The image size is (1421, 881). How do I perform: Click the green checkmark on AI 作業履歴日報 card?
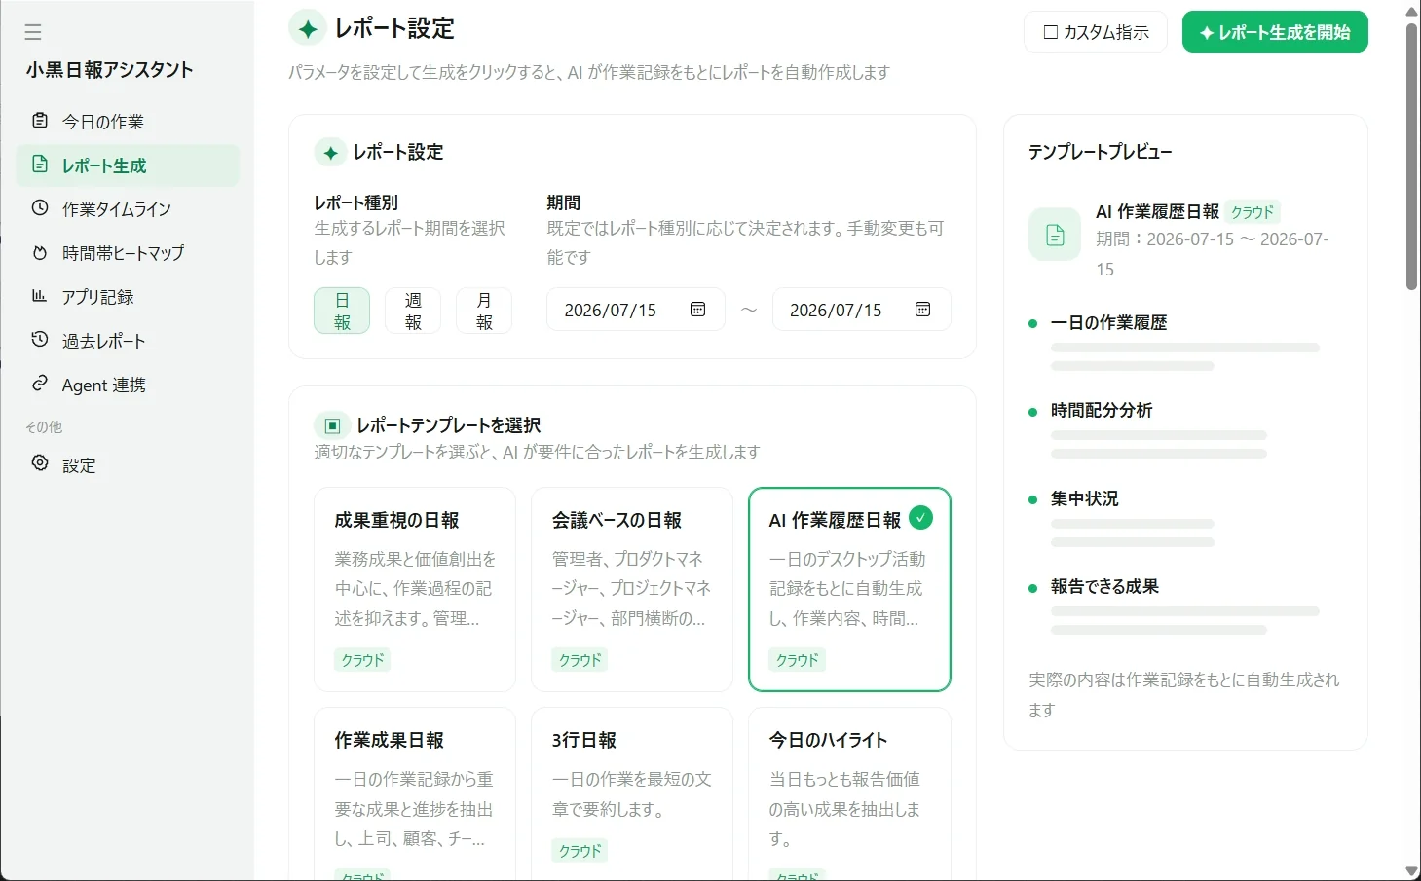(x=920, y=518)
